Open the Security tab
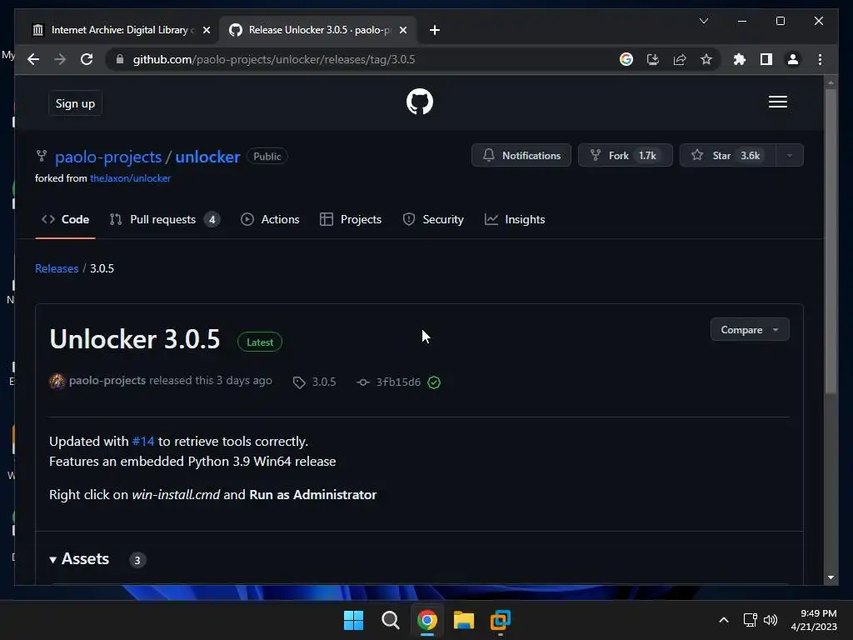 click(433, 219)
